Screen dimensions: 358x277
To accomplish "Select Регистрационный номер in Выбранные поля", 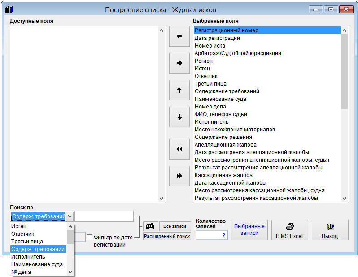I will (267, 30).
